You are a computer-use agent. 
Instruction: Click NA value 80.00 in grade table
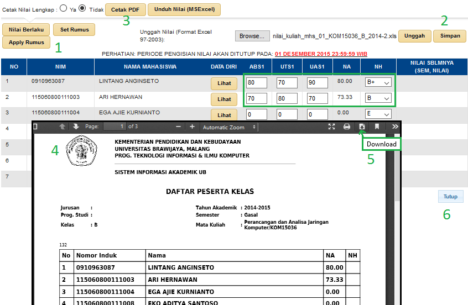(345, 81)
